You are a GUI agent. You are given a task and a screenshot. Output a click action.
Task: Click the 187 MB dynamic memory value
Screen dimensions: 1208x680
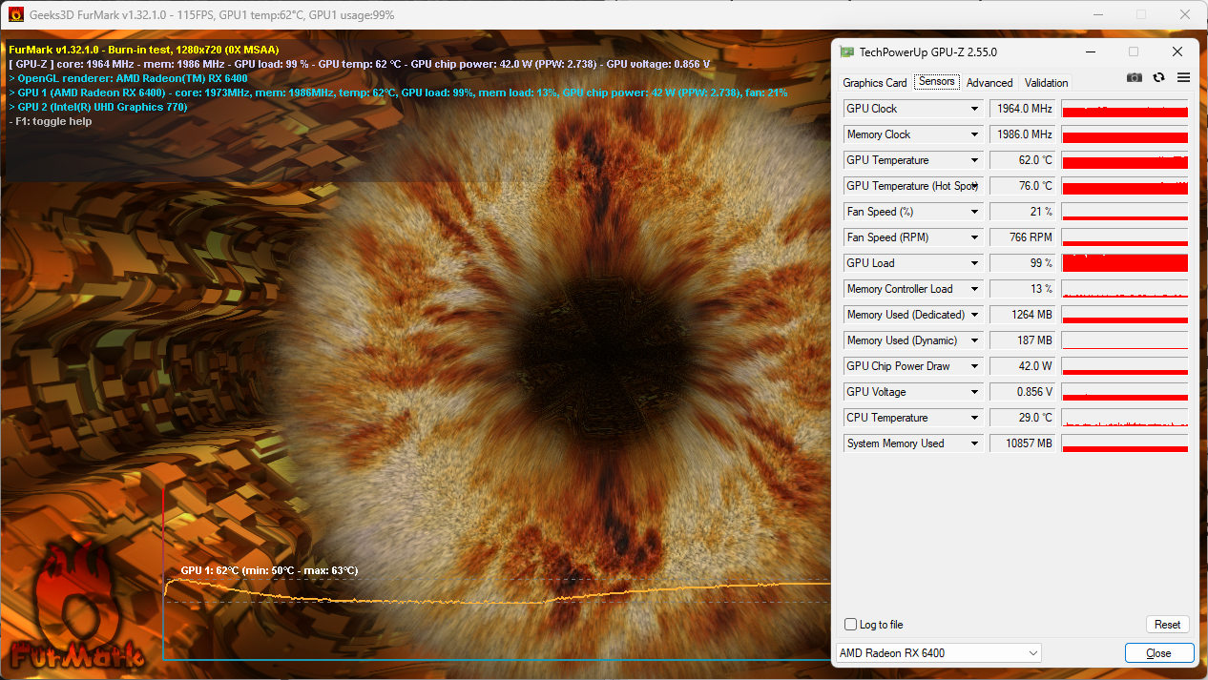pos(1023,340)
